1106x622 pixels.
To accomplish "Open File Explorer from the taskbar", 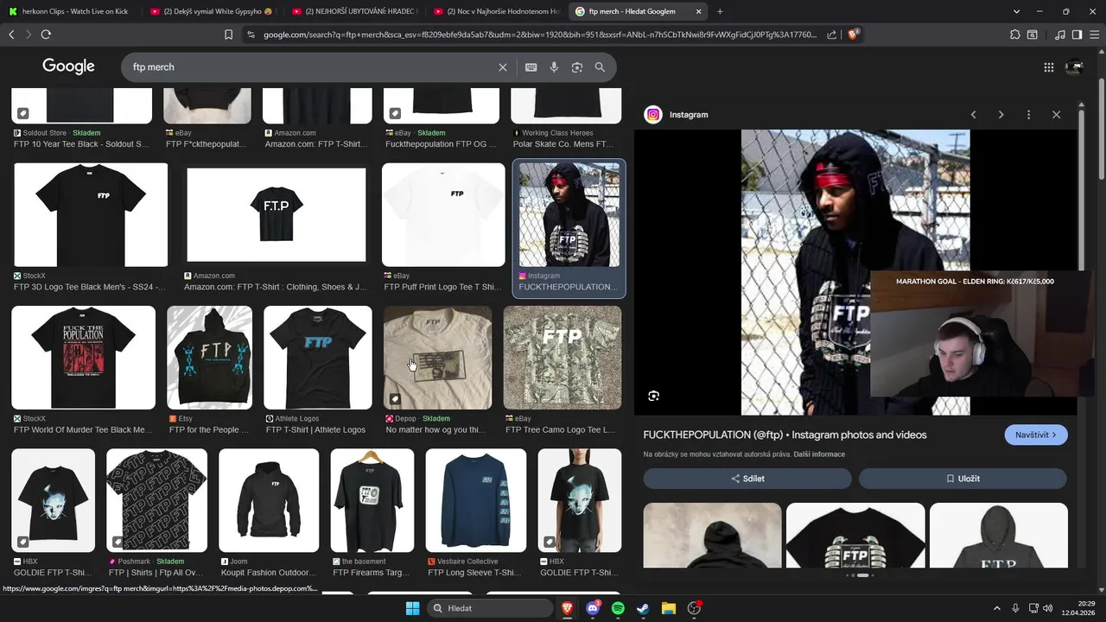I will [x=668, y=608].
